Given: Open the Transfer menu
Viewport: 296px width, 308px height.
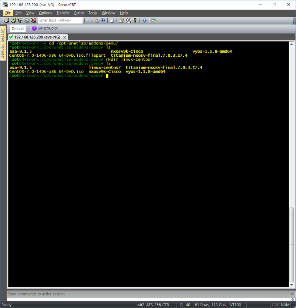Looking at the screenshot, I should tap(63, 13).
